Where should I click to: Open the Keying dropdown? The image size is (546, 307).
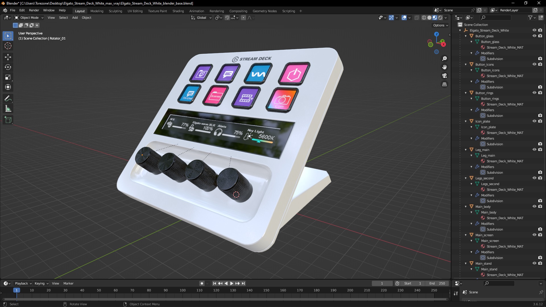click(42, 283)
